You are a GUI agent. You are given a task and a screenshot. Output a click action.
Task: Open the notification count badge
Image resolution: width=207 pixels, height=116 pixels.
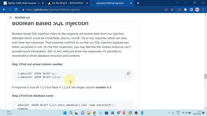[x=203, y=113]
